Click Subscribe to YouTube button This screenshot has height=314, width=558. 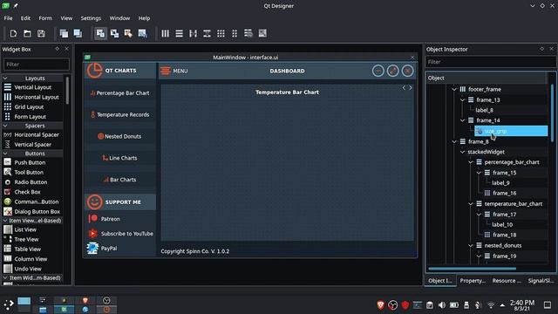(120, 234)
